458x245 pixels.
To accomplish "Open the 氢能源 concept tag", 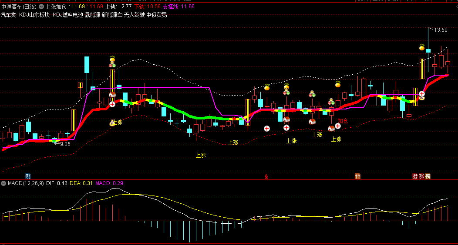I will click(x=92, y=15).
